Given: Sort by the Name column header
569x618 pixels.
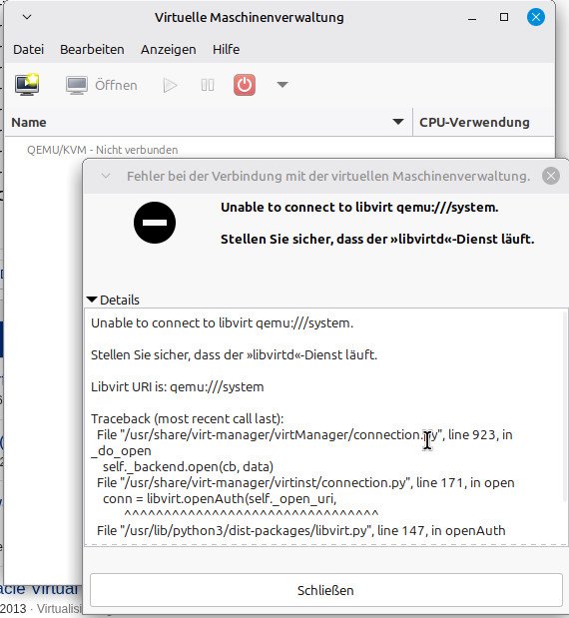Looking at the screenshot, I should (208, 122).
